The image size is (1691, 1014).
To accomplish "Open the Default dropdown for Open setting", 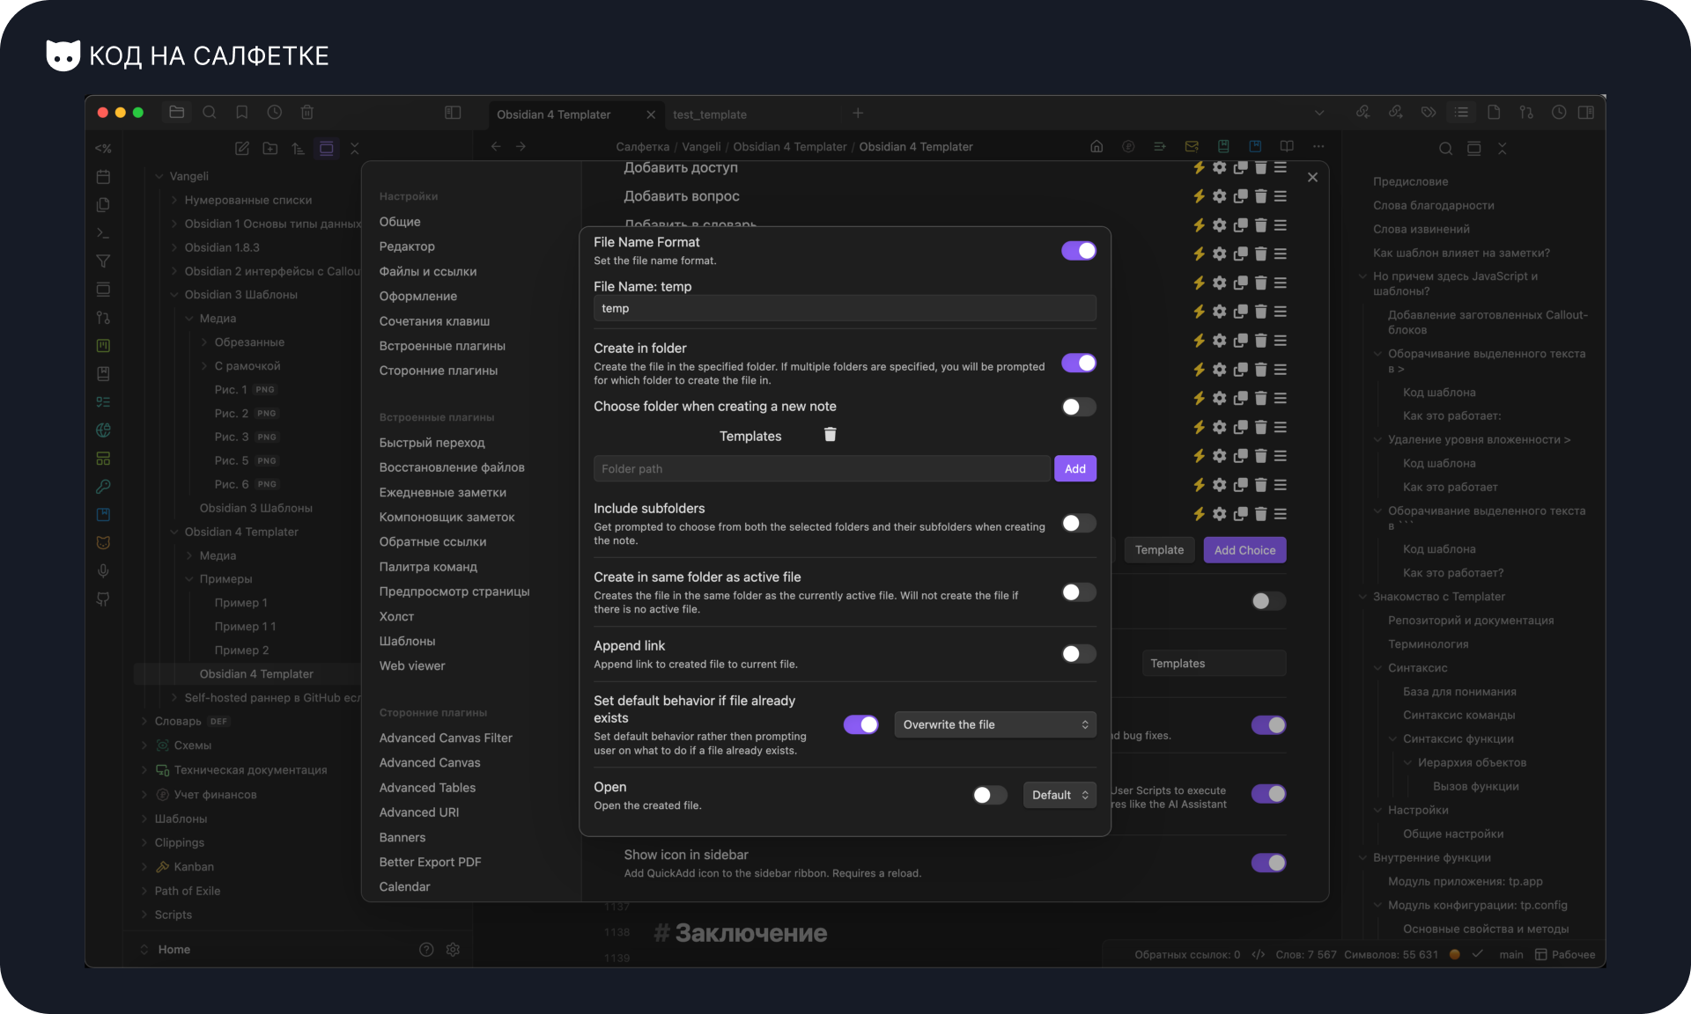I will (x=1060, y=795).
